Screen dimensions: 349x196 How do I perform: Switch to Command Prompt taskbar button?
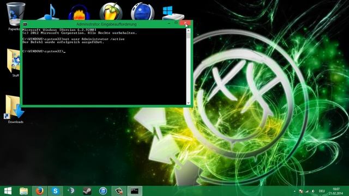pyautogui.click(x=135, y=191)
